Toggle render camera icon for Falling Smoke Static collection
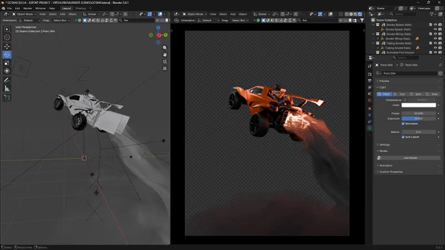The image size is (445, 250). [x=440, y=43]
